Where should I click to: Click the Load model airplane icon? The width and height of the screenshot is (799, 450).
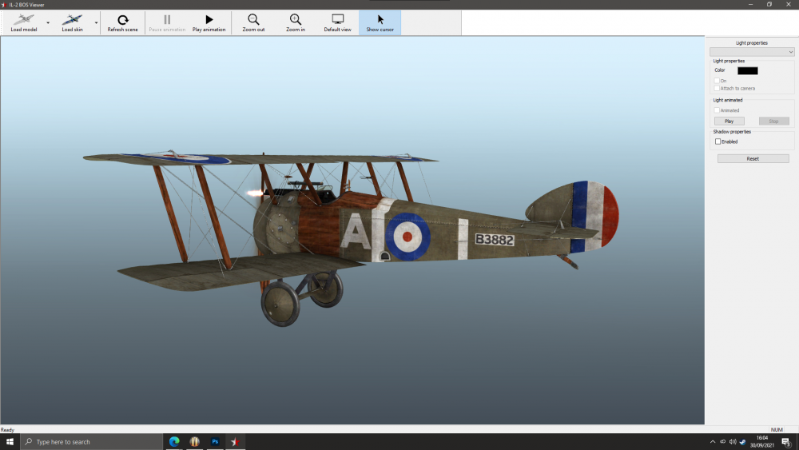click(x=23, y=20)
